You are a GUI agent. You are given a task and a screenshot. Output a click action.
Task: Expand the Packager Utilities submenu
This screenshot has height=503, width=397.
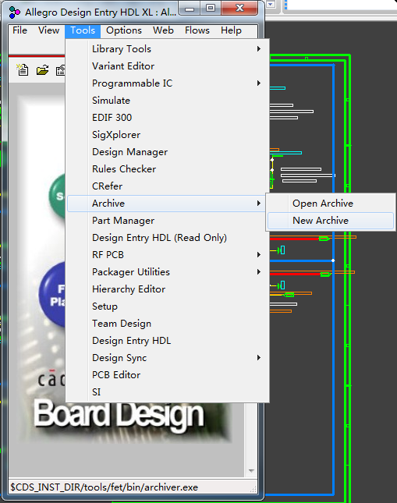(167, 272)
